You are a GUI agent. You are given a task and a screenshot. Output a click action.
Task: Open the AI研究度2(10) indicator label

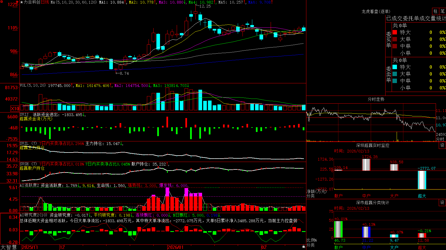pyautogui.click(x=34, y=215)
